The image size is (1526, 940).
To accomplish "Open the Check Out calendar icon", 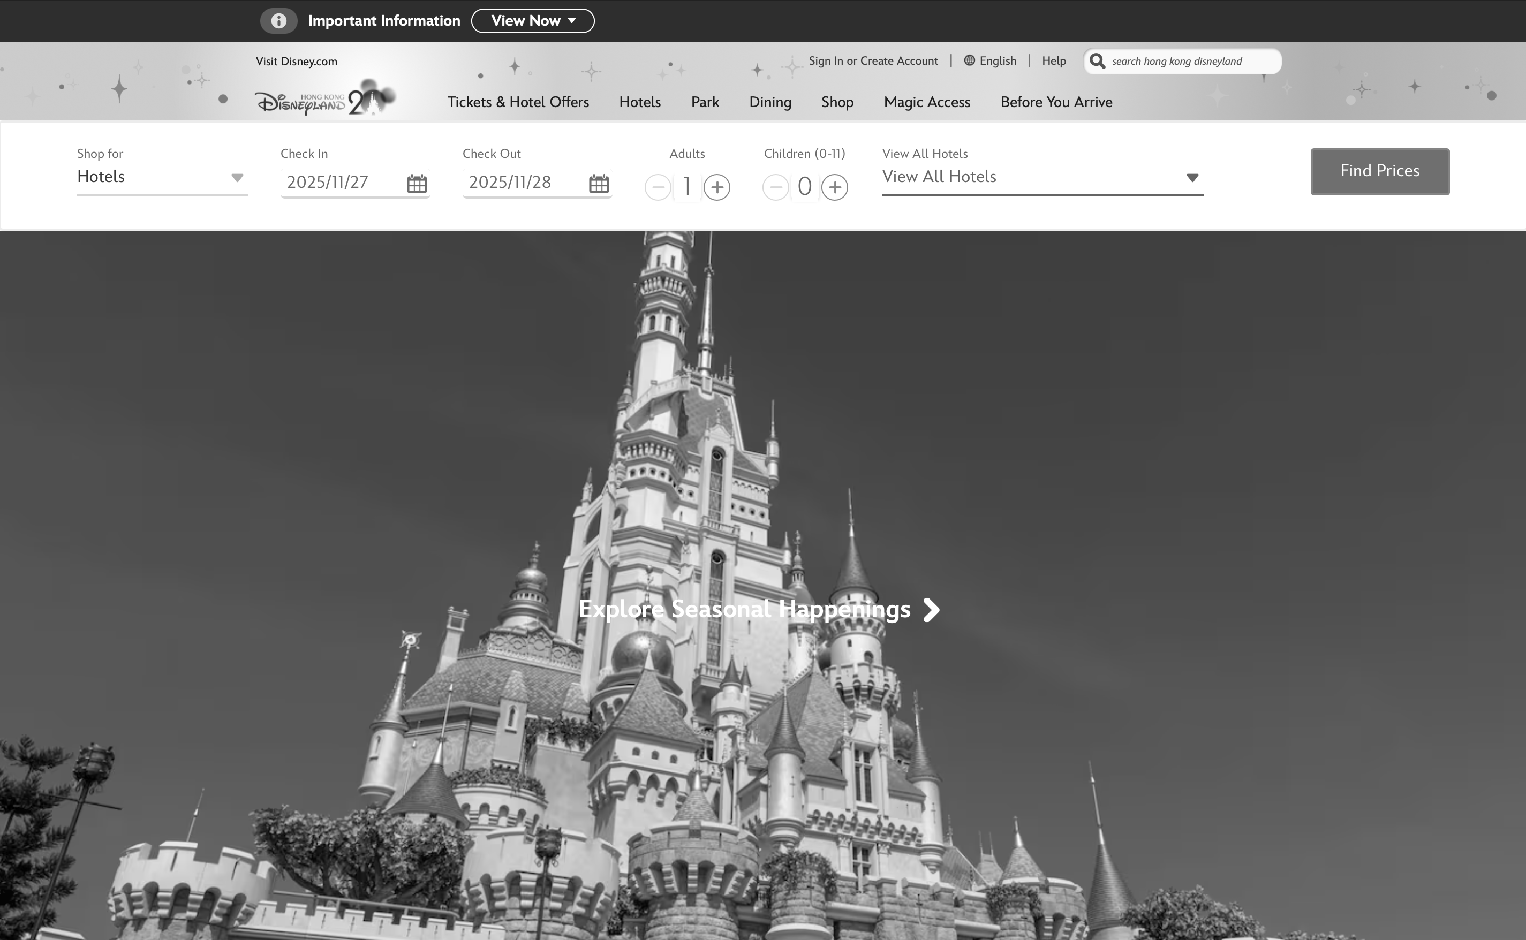I will 599,184.
